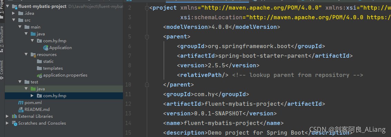Expand the selected com.hy.fmp test package arrow
Screen dimensions: 391x137
32,96
